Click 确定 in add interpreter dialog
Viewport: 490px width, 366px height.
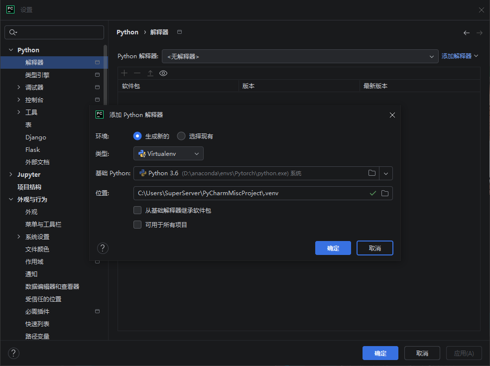coord(333,248)
